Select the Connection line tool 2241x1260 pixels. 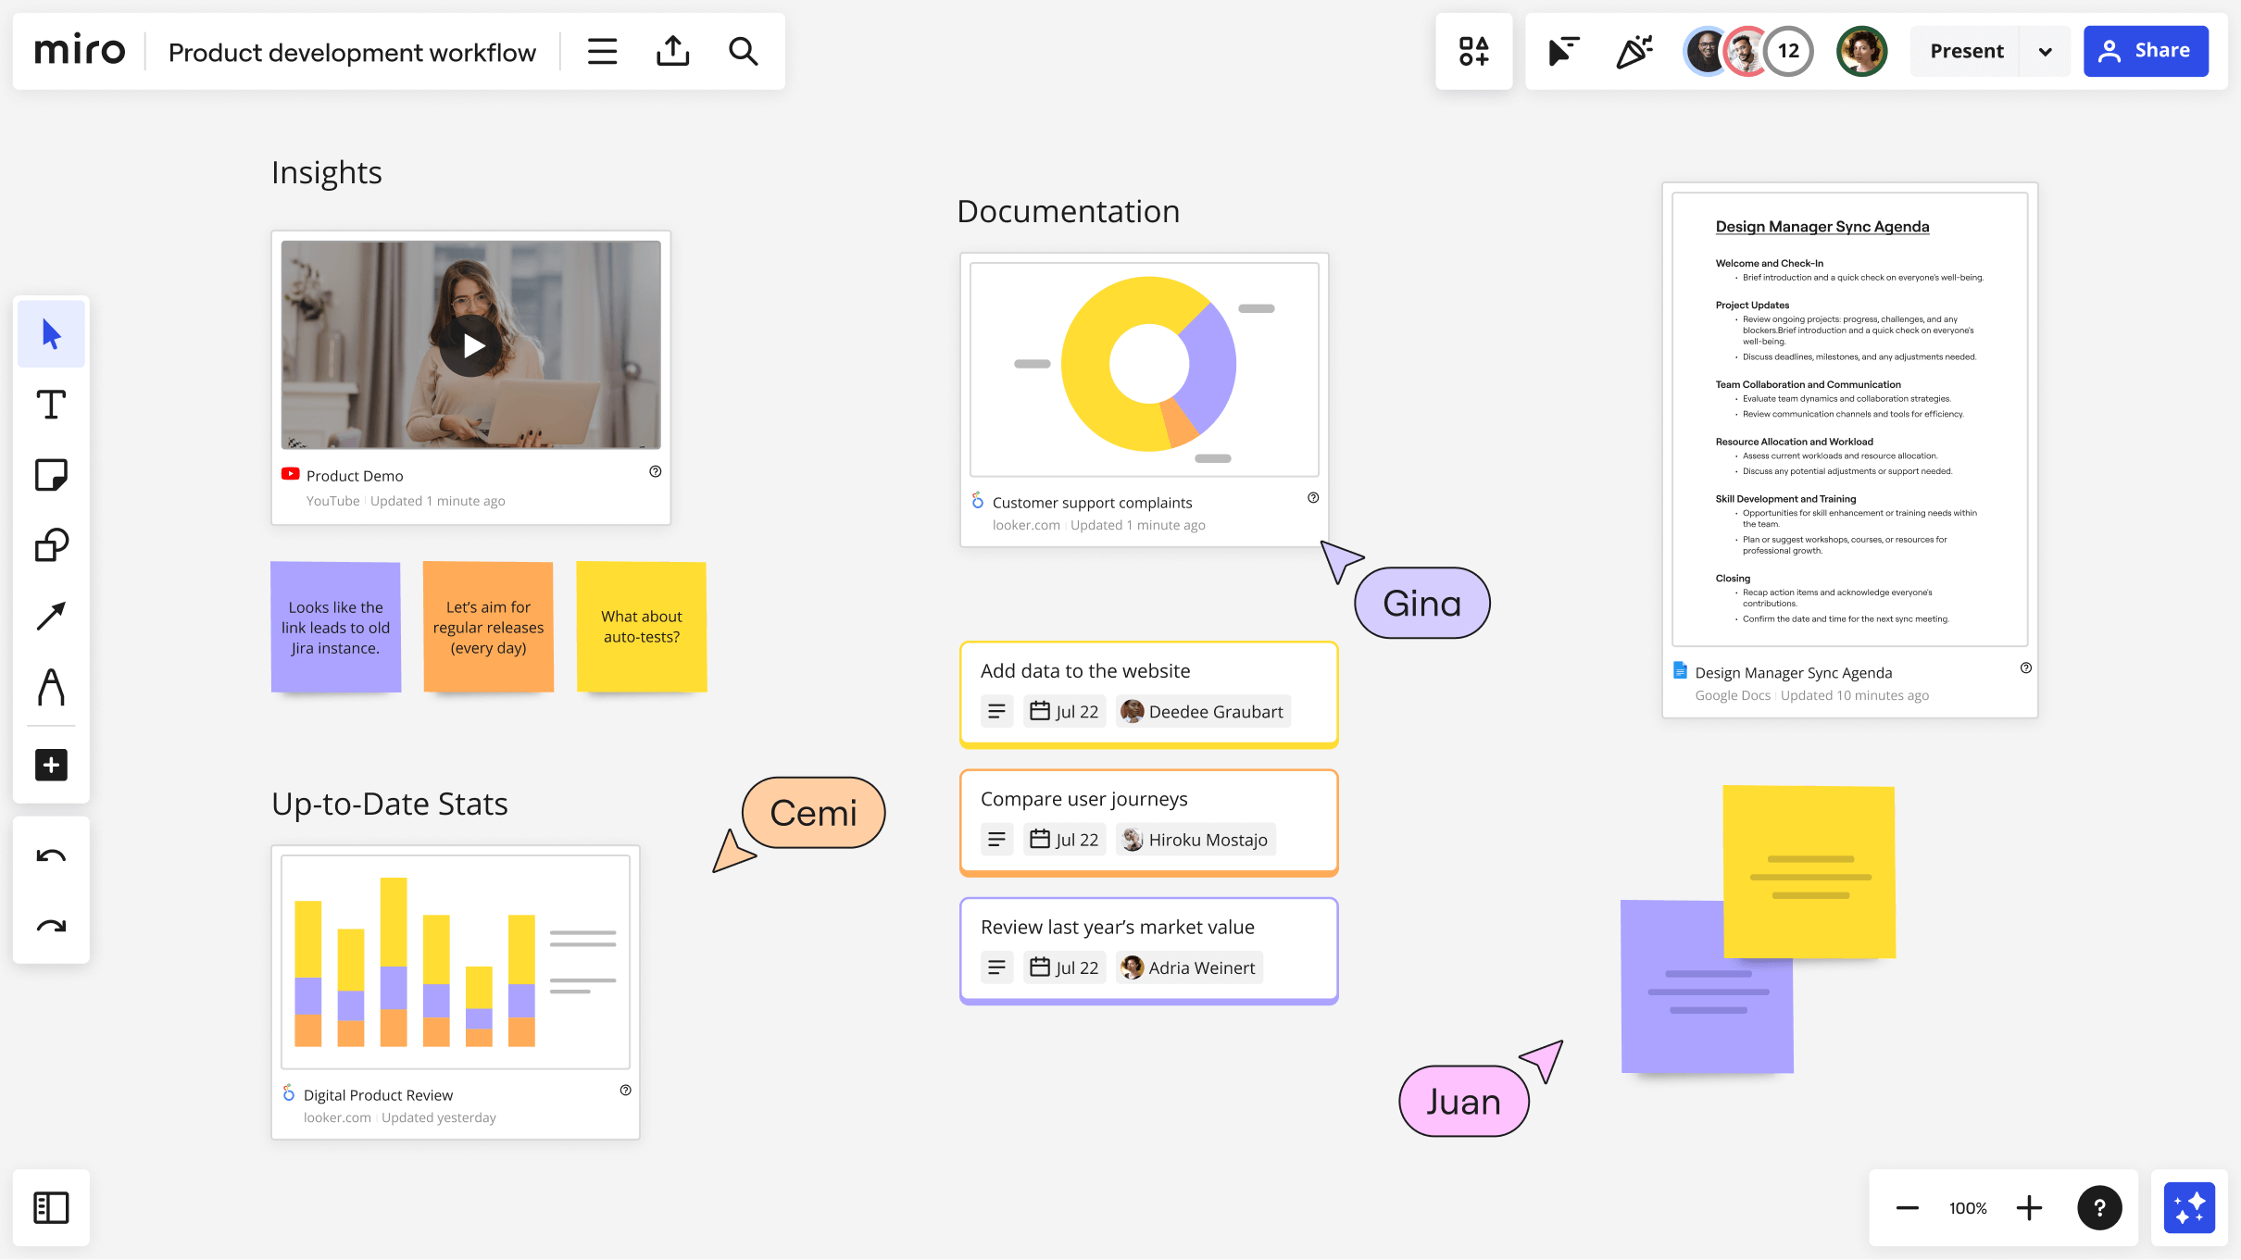pos(51,616)
